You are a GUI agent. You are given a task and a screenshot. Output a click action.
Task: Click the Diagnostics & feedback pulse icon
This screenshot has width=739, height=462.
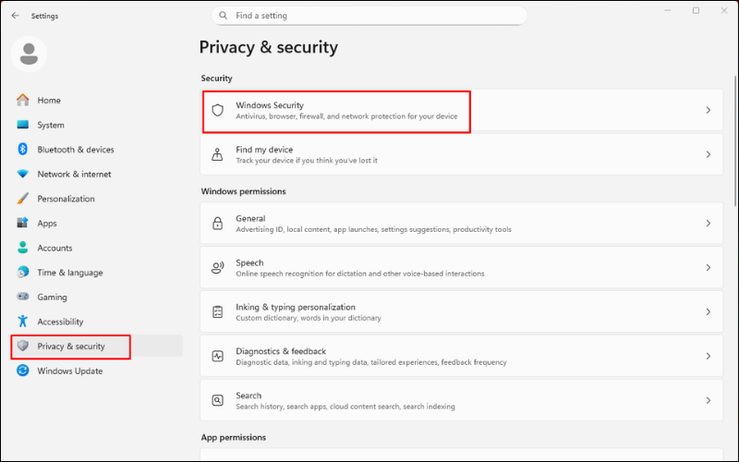point(217,356)
